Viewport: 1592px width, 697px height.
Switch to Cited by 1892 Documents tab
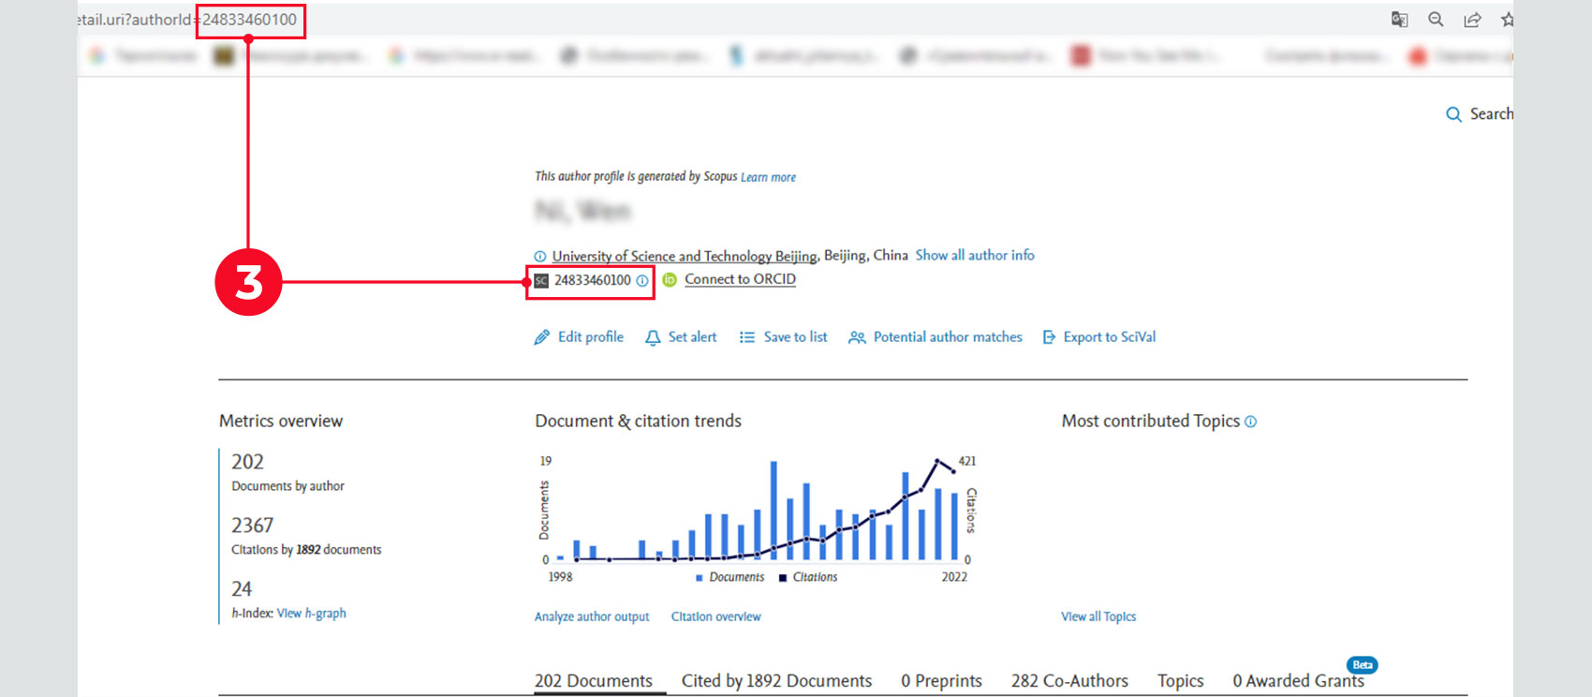pyautogui.click(x=776, y=681)
